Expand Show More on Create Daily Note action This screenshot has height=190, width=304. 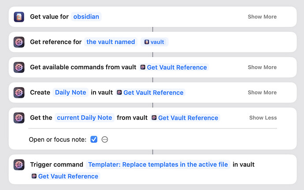pyautogui.click(x=262, y=93)
